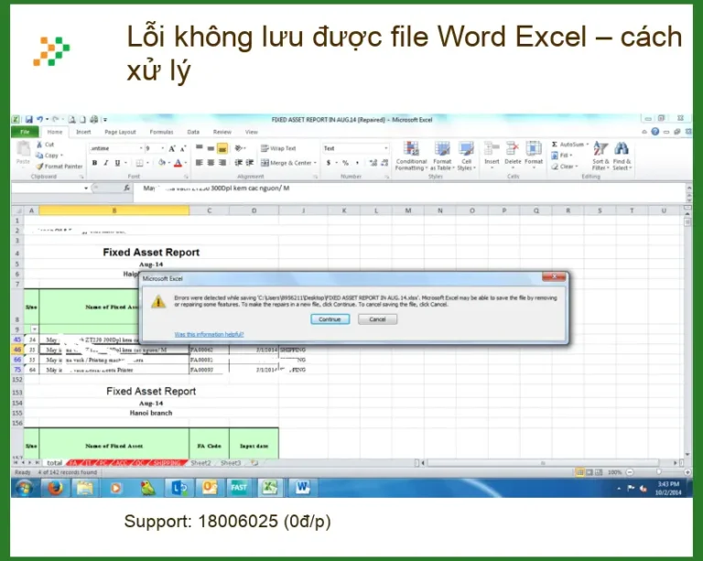Switch to the Review tab
This screenshot has height=561, width=703.
point(222,132)
